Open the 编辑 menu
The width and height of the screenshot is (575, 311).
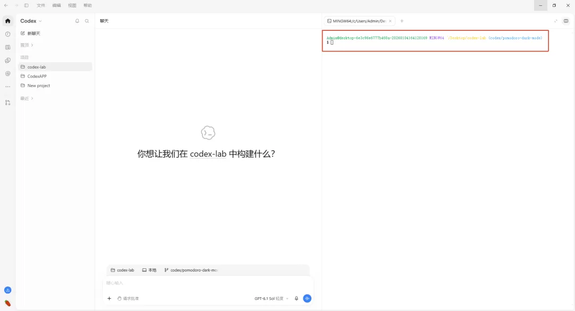56,5
